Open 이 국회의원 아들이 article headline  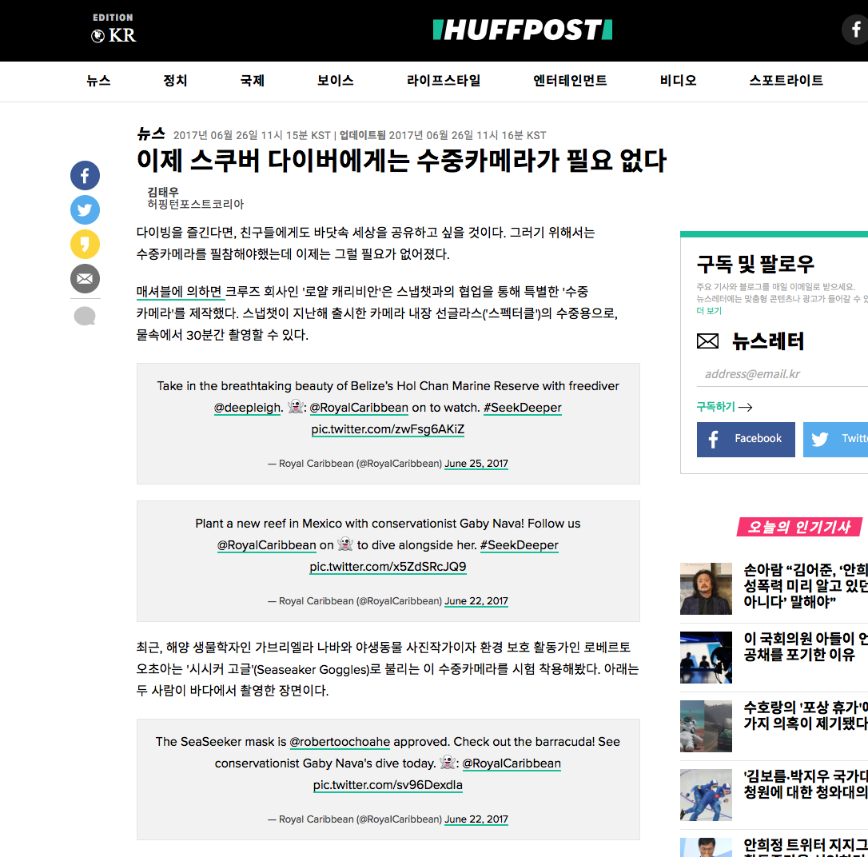(x=806, y=647)
